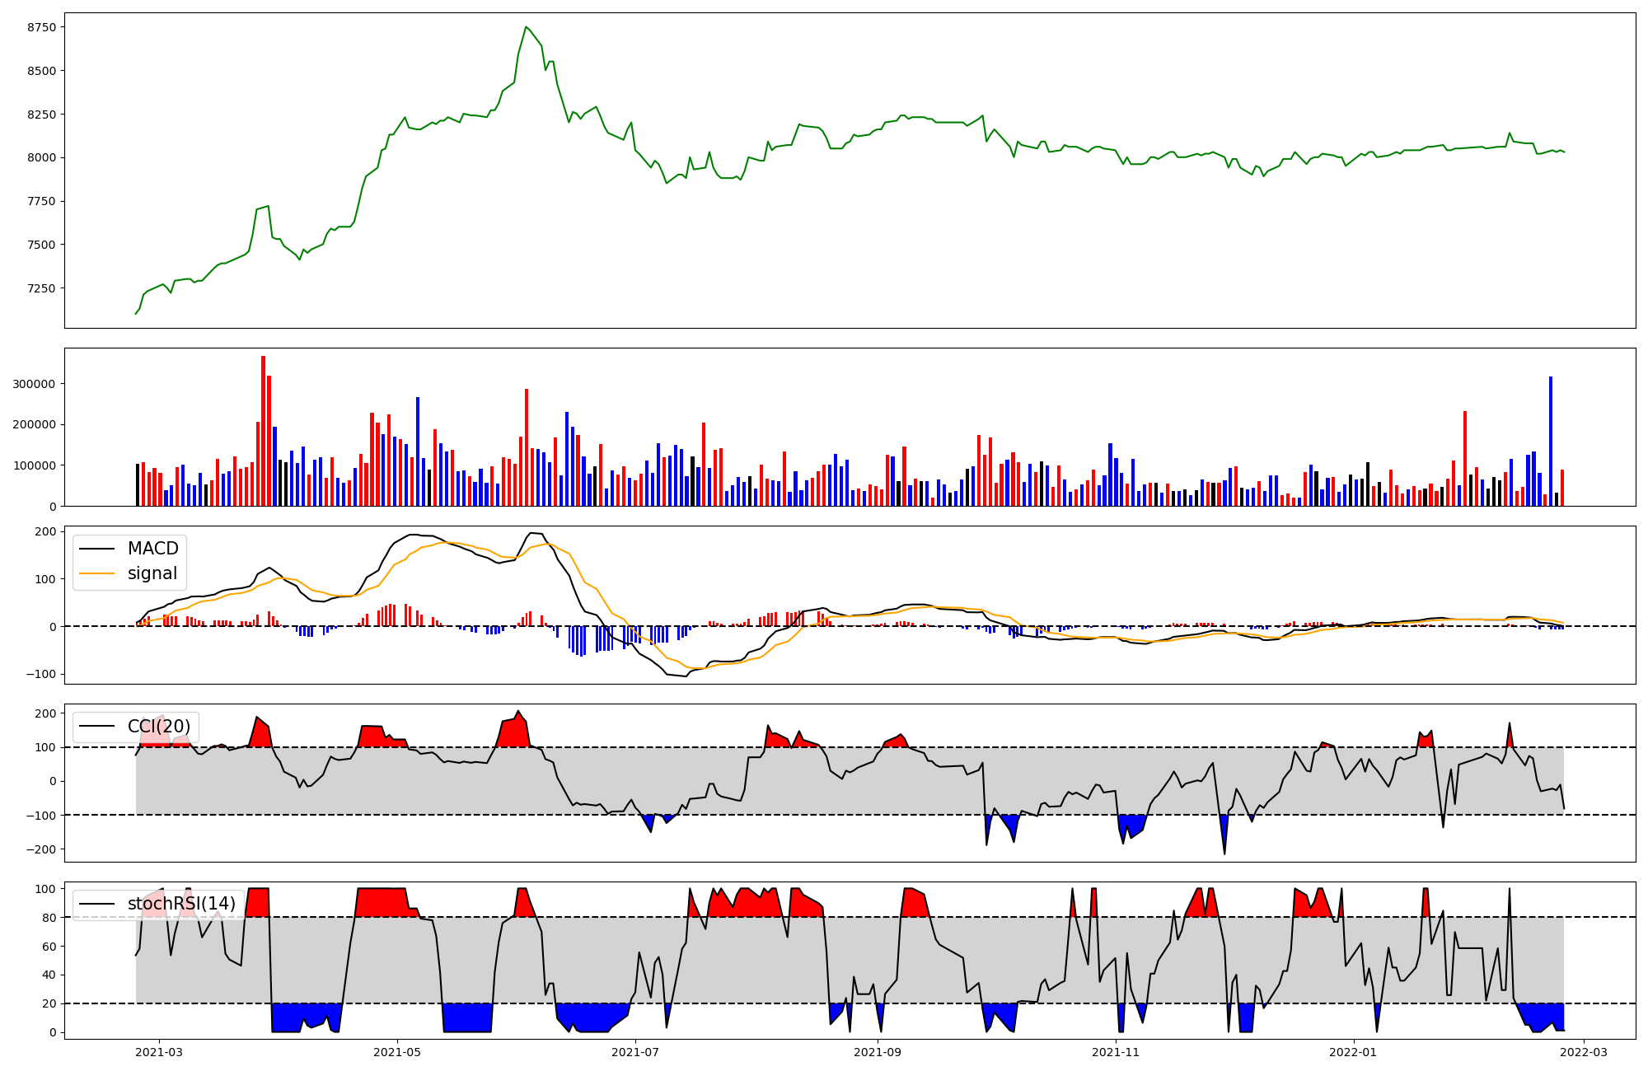Image resolution: width=1648 pixels, height=1071 pixels.
Task: Select the 2022-03 date tick label
Action: coord(1584,1052)
